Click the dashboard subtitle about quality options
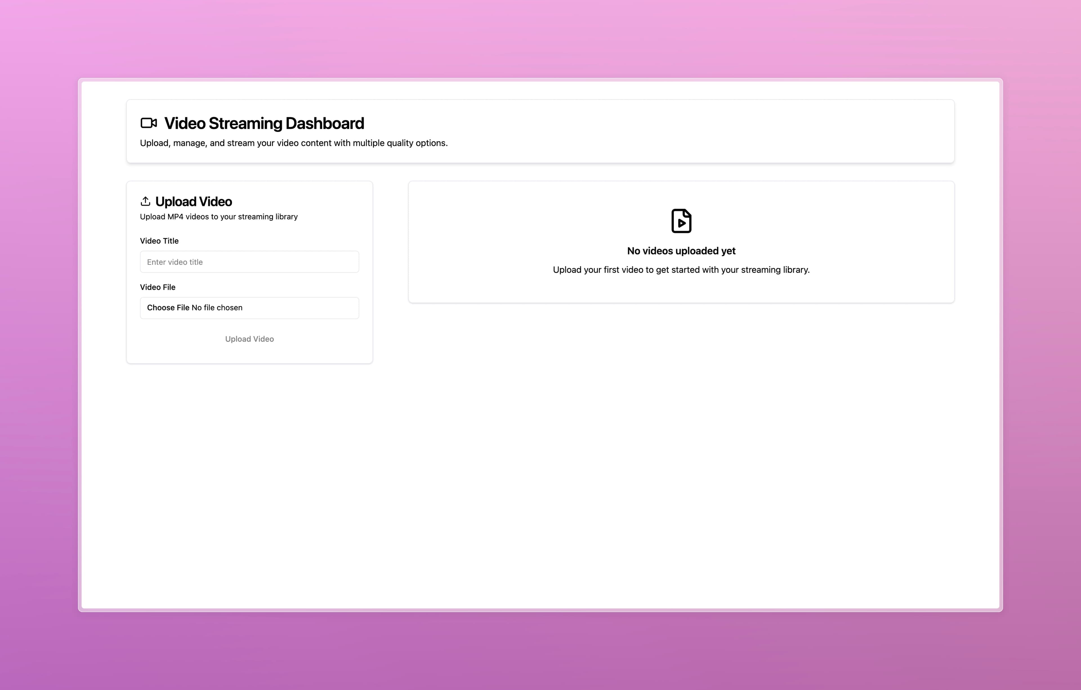 click(294, 143)
